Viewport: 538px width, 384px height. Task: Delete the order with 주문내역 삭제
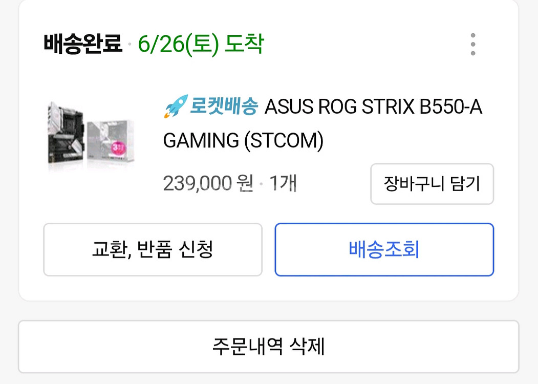pos(268,347)
